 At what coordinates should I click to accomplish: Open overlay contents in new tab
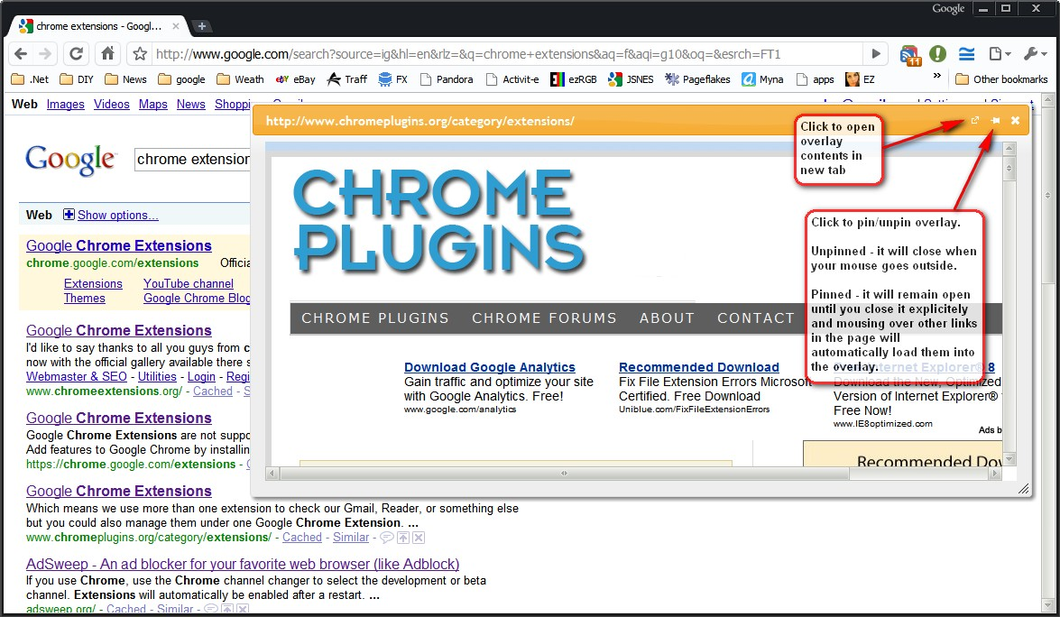975,121
